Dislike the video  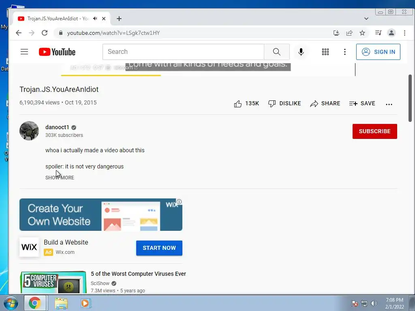click(x=284, y=103)
